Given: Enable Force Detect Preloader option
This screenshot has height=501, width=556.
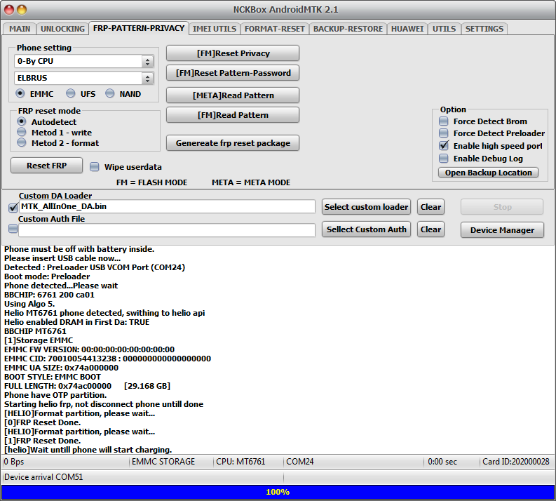Looking at the screenshot, I should (444, 133).
